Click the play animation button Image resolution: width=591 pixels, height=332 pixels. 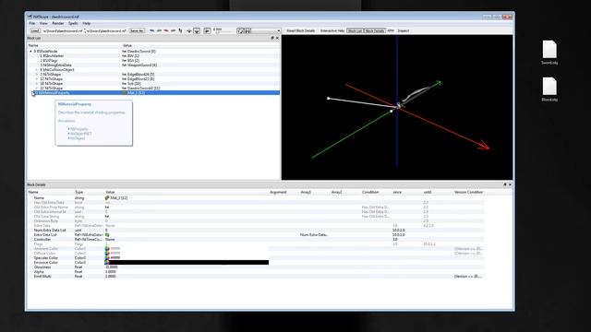pyautogui.click(x=207, y=30)
